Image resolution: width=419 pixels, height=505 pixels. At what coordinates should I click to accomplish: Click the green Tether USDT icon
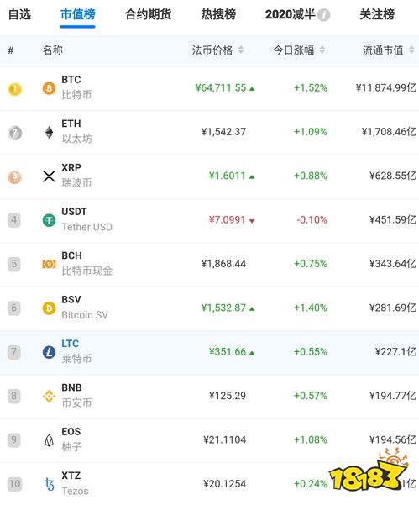tap(49, 220)
